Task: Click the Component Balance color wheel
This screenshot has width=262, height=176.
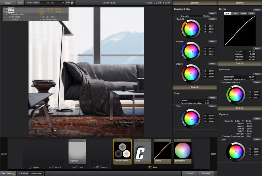Action: [236, 95]
